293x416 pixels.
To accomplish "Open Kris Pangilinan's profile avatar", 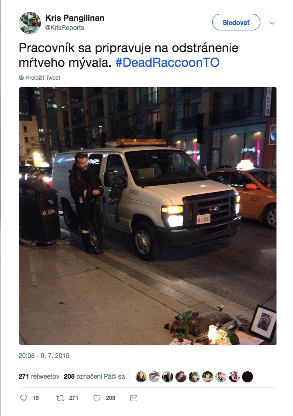I will click(x=30, y=23).
